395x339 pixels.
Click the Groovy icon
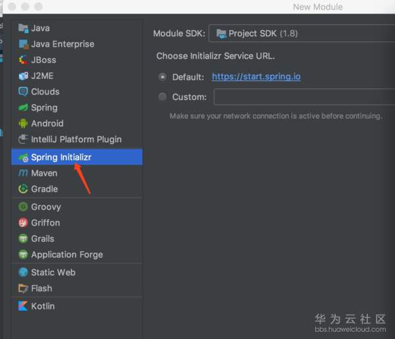point(24,207)
